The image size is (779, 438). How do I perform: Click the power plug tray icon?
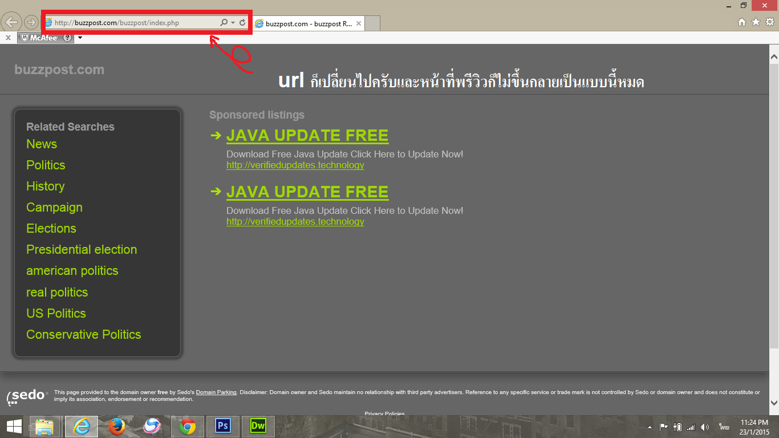click(x=677, y=427)
